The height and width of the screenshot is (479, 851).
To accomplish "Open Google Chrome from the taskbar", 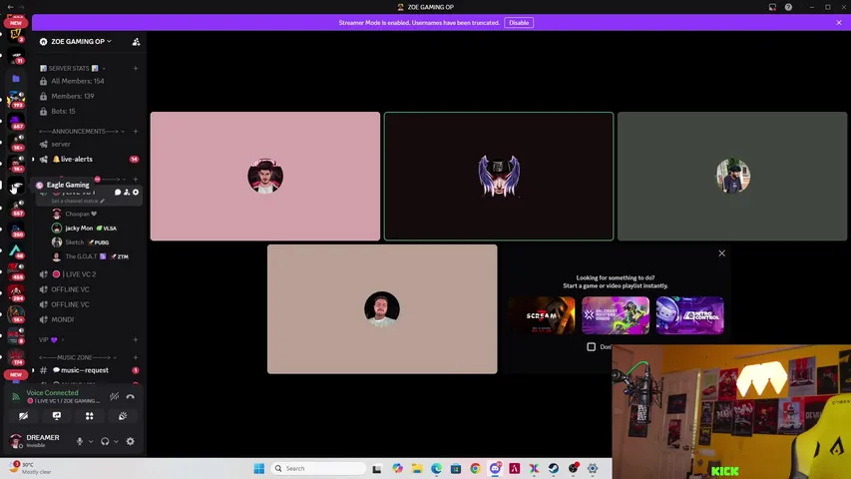I will 476,468.
